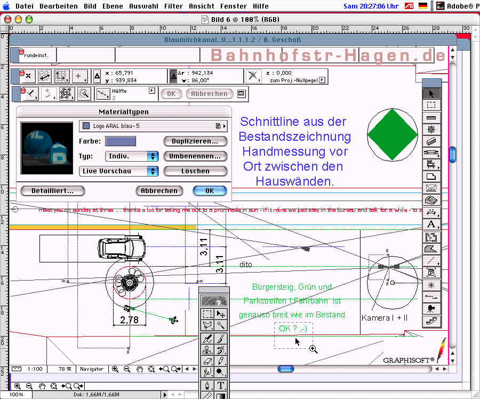Pick the camera tool in toolbox
Screen dimensions: 480x399
[x=431, y=308]
